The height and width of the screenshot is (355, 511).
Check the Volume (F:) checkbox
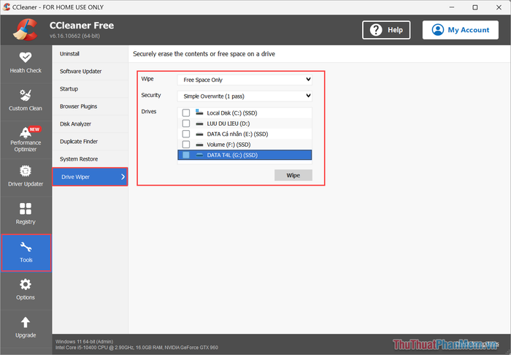click(185, 145)
